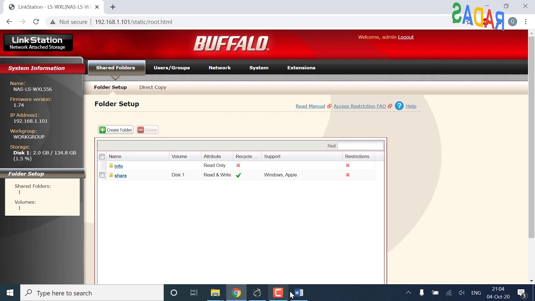
Task: Sort by the Support column header
Action: (302, 156)
